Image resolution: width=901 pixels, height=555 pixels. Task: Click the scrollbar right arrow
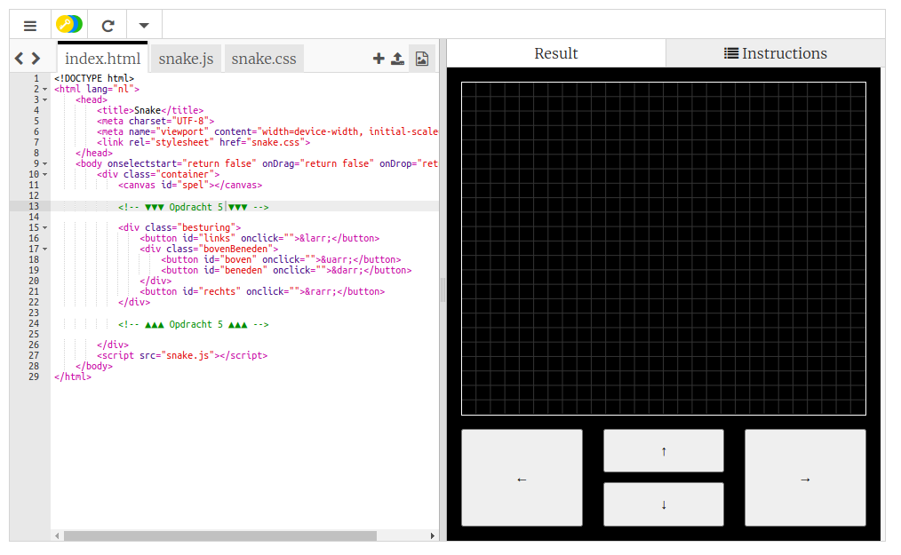click(x=432, y=535)
